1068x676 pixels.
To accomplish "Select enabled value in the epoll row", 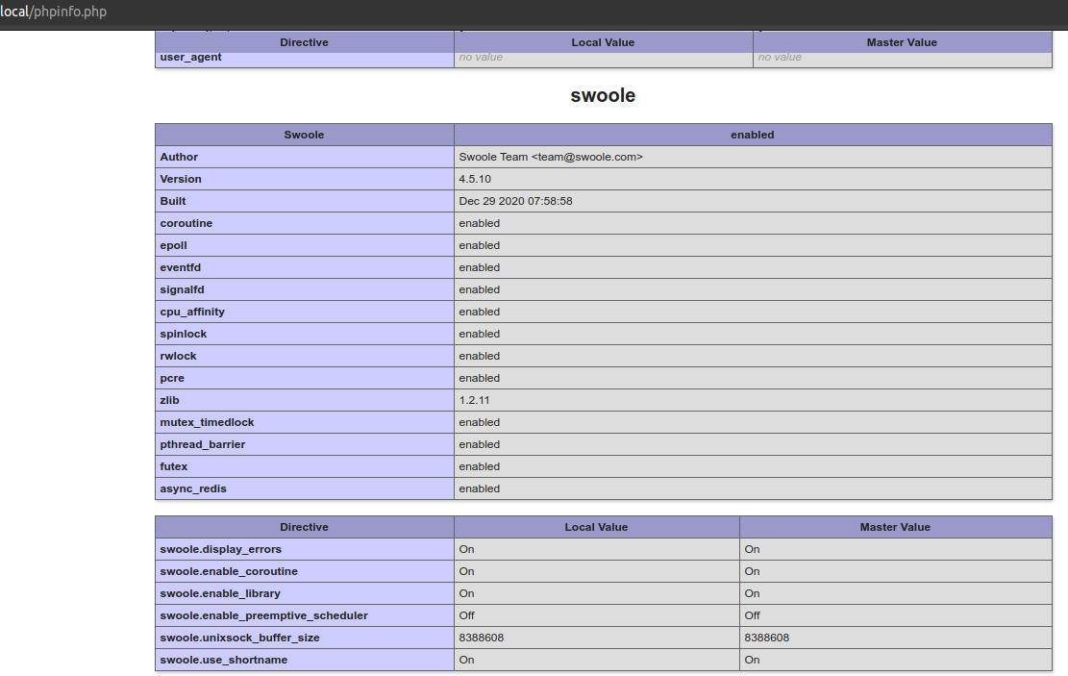I will click(480, 245).
